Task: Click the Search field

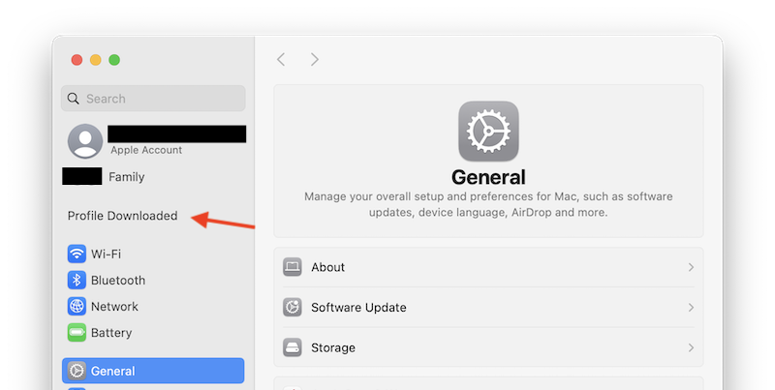Action: (153, 99)
